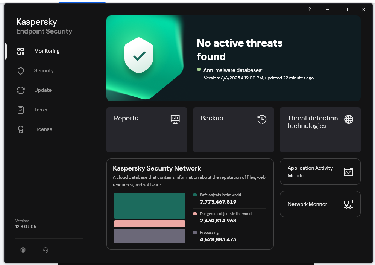Viewport: 375px width, 265px height.
Task: Open the Update section
Action: pyautogui.click(x=43, y=90)
